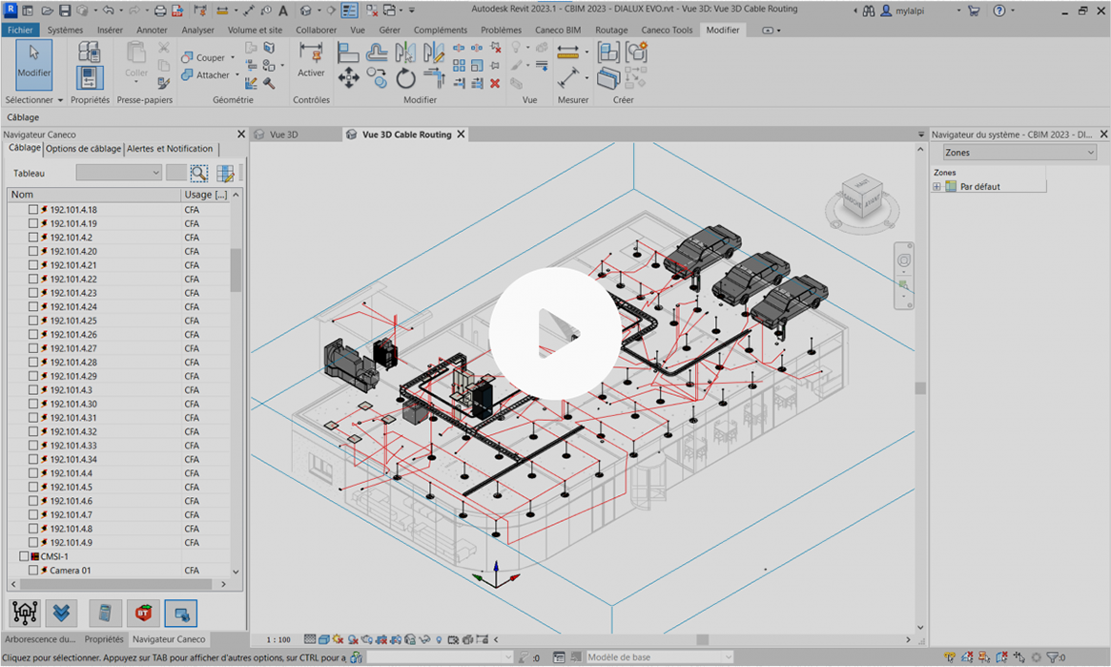Click the cable list horizontal scrollbar
The image size is (1111, 667).
click(x=118, y=585)
